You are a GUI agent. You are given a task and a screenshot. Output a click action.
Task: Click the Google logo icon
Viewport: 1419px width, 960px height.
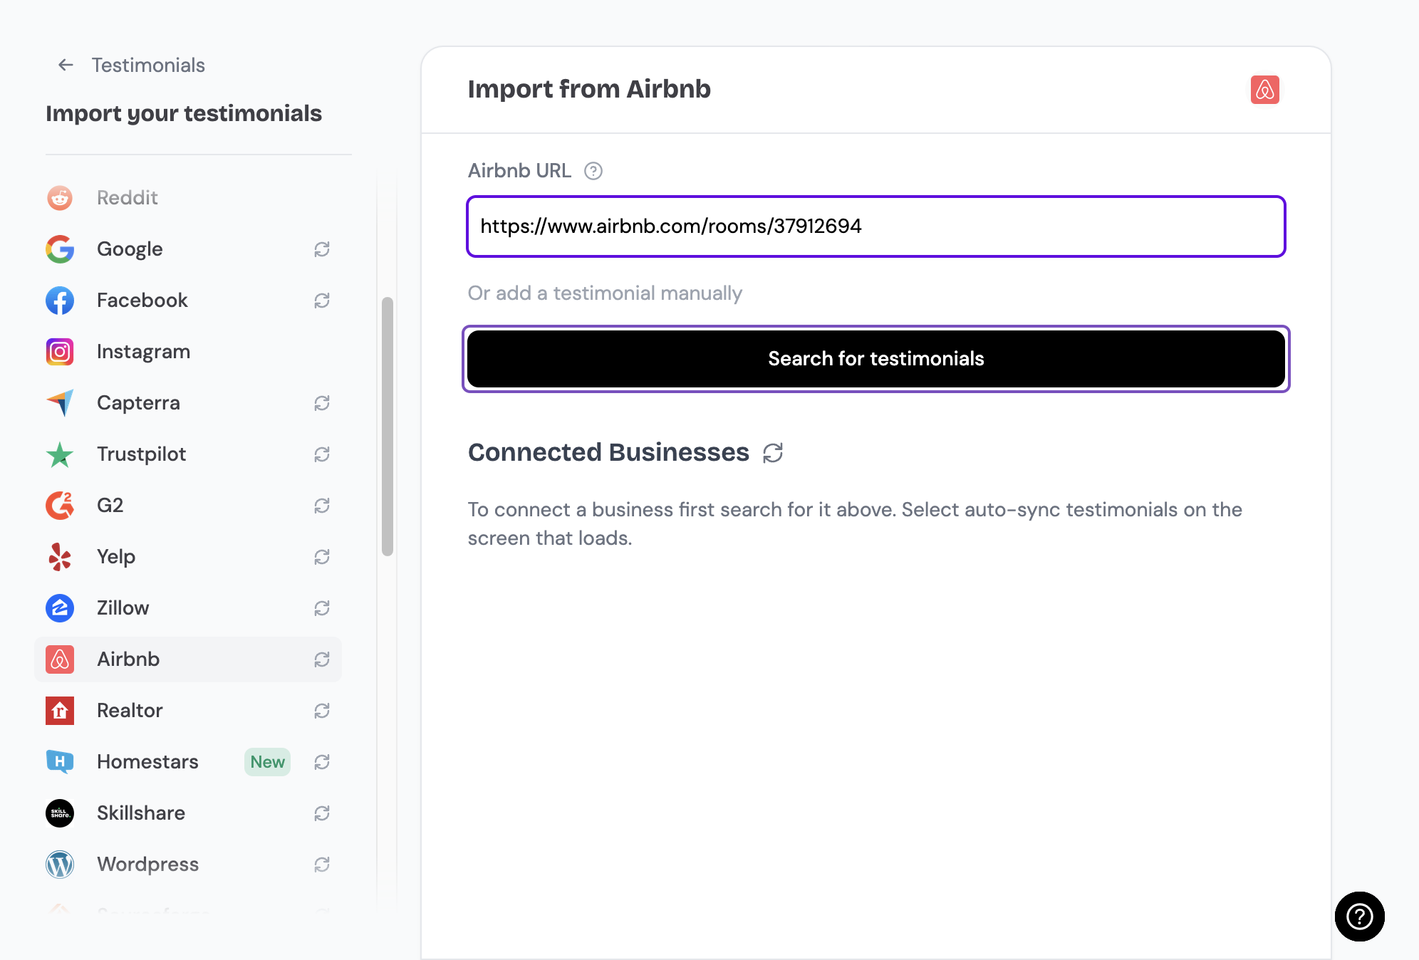[x=60, y=249]
